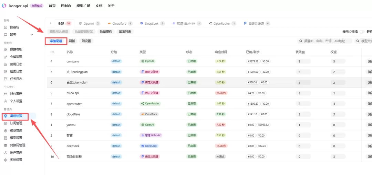Click the priority field in the yunwu row
This screenshot has height=175, width=372.
point(303,125)
